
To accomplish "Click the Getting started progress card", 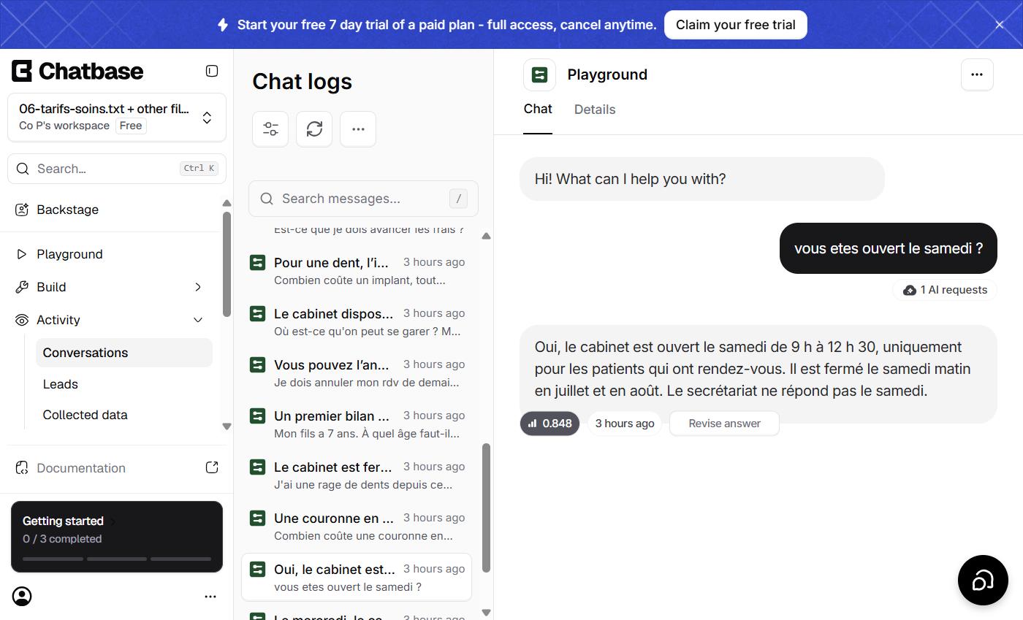I will 117,537.
